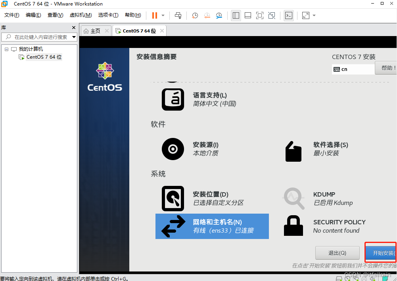Open the console view icon
The image size is (397, 281).
(289, 15)
